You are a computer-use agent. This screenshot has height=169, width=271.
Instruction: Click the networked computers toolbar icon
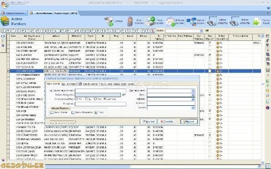(x=191, y=22)
